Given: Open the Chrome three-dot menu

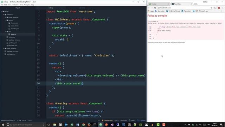Looking at the screenshot, I should (x=223, y=8).
